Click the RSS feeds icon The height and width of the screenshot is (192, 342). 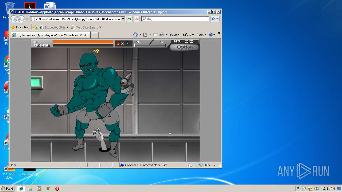coord(145,35)
